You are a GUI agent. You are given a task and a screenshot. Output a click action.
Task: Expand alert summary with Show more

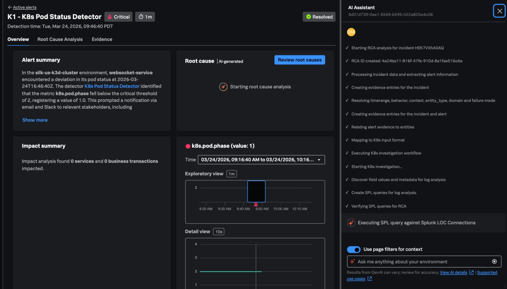35,120
